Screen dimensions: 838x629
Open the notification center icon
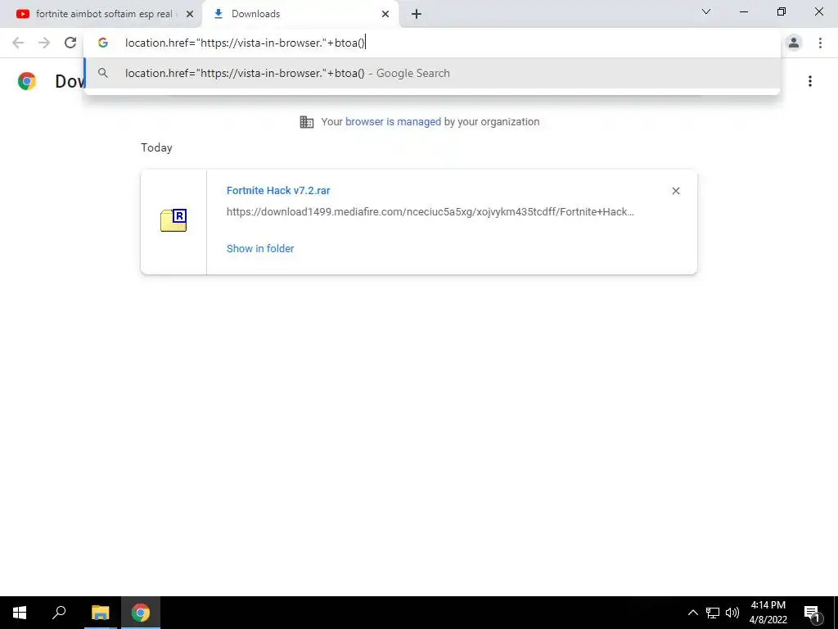coord(812,613)
